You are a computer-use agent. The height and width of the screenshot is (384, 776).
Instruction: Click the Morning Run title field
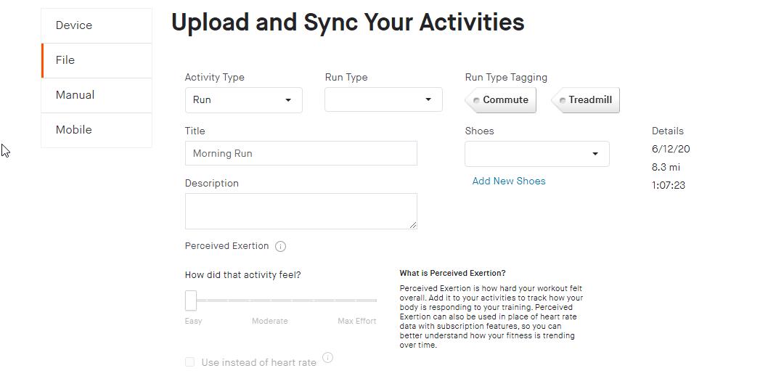(301, 153)
